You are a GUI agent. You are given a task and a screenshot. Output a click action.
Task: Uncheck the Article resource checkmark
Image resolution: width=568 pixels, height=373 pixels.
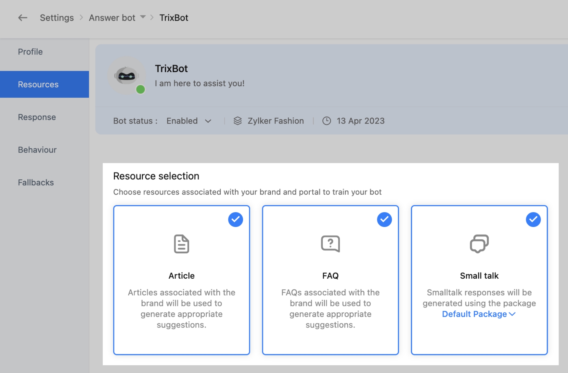coord(235,220)
